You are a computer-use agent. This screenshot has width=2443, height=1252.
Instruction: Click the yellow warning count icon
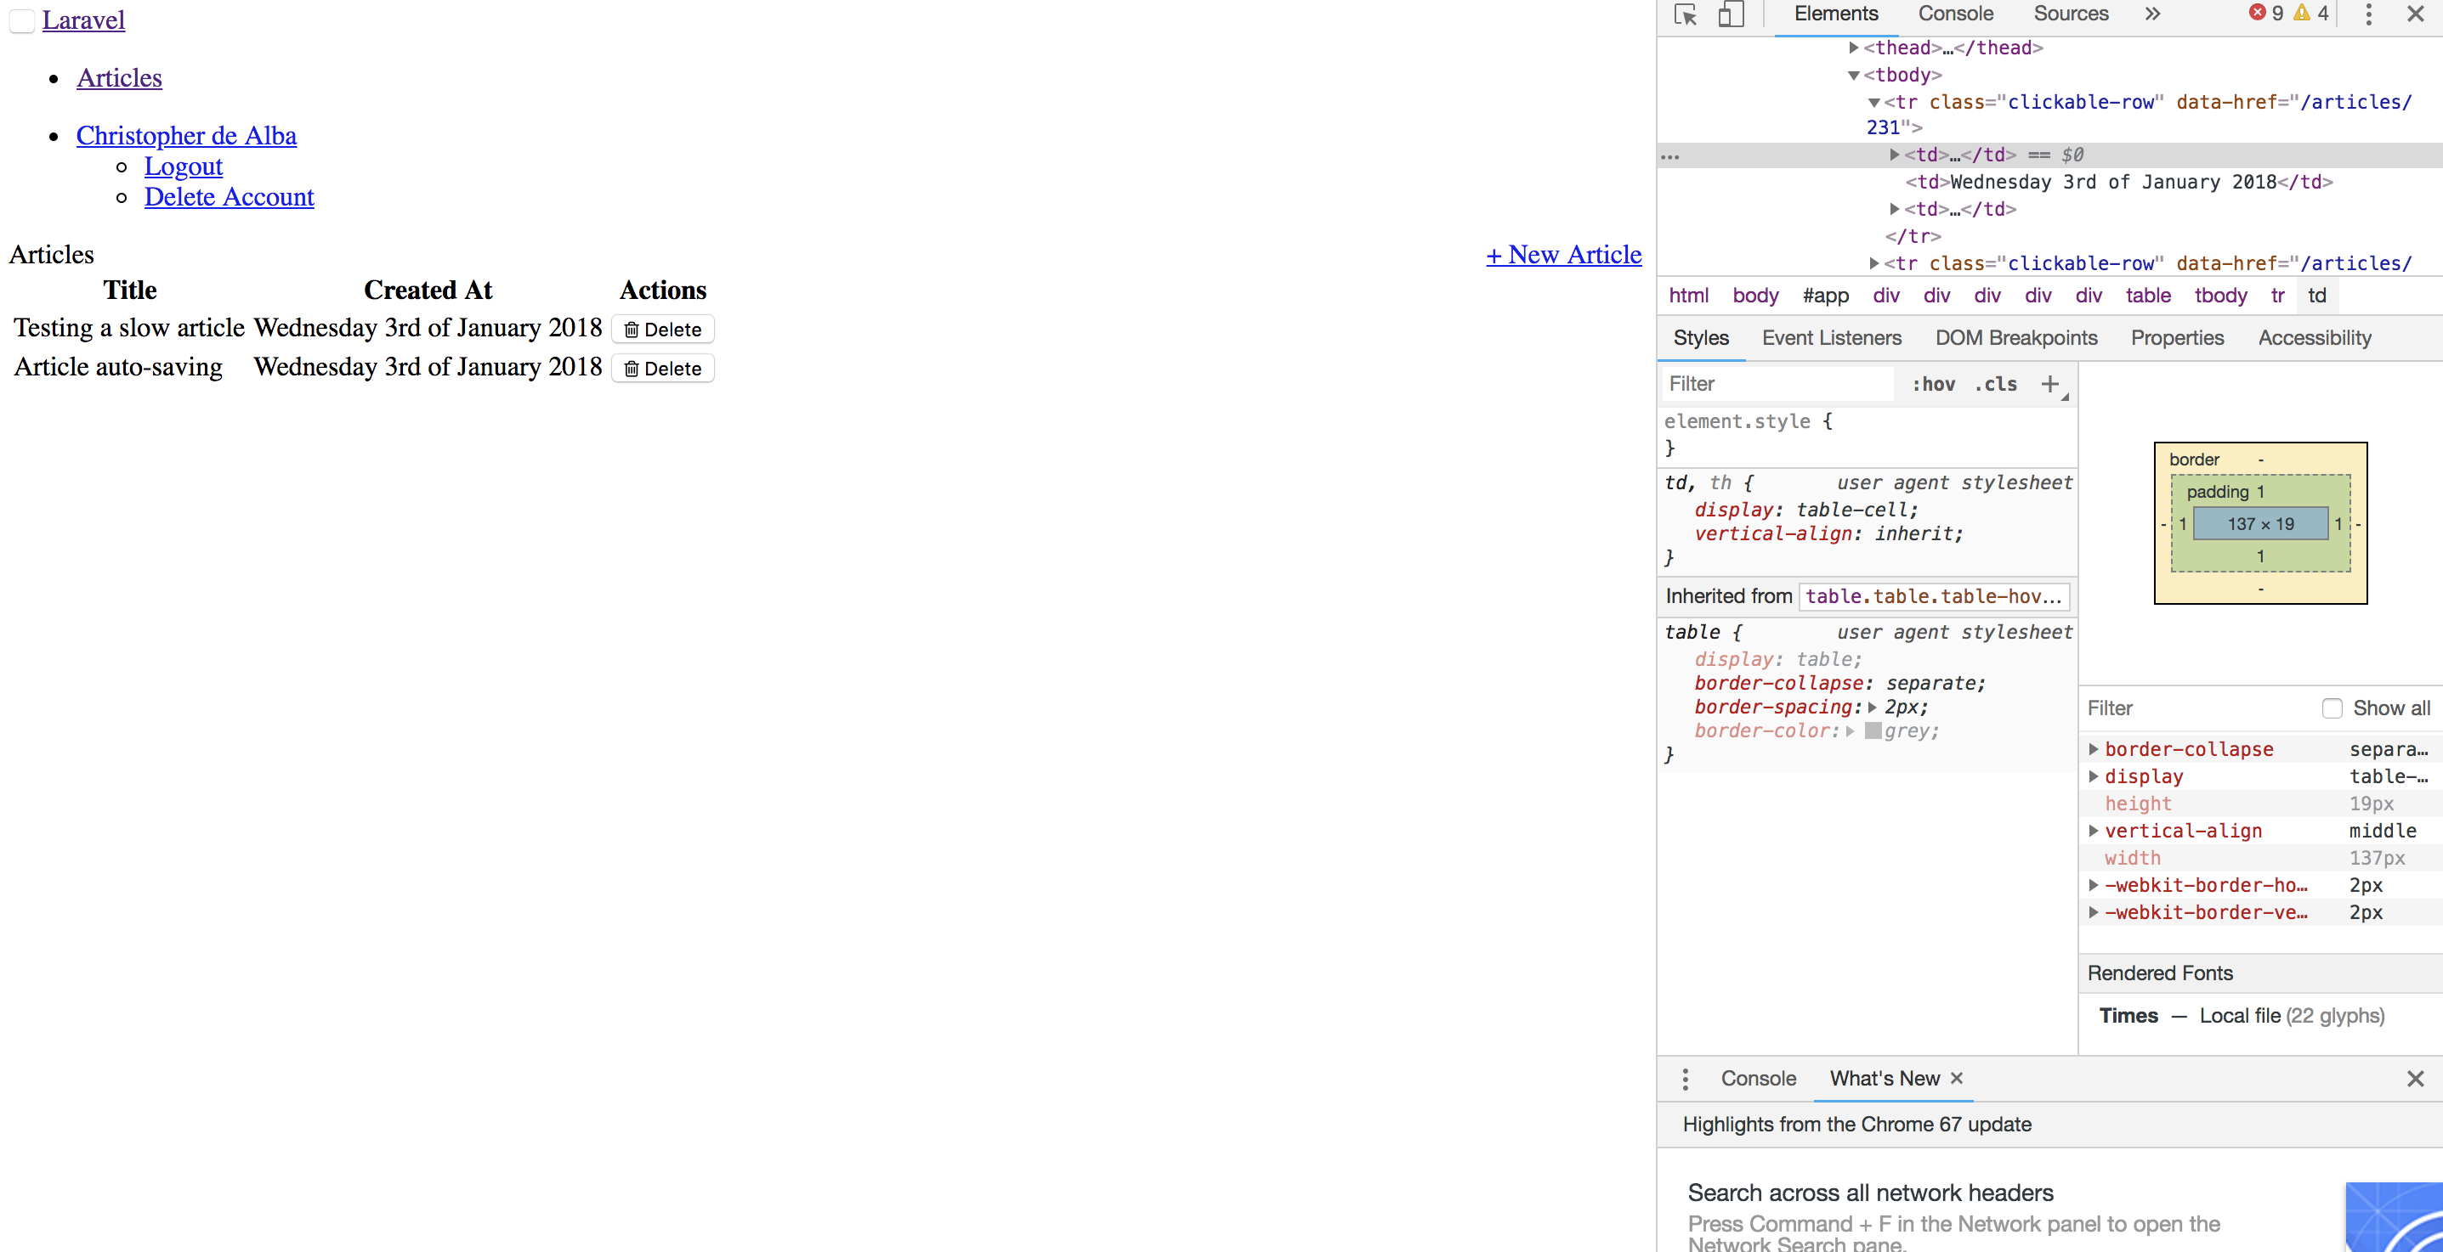(2302, 14)
